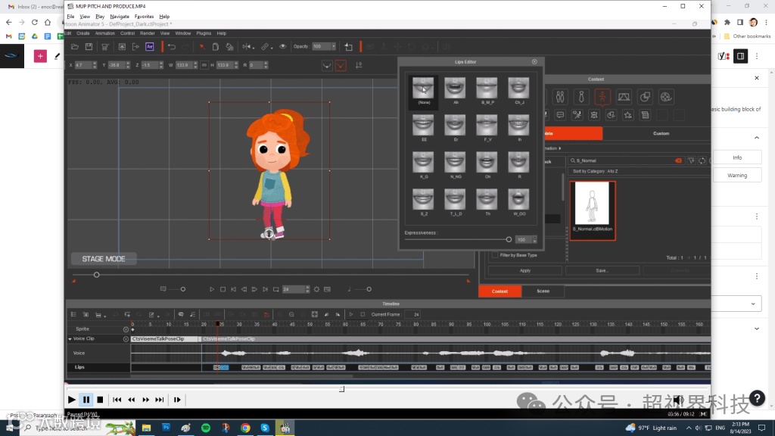
Task: Toggle the constrain proportions link between W and H
Action: (204, 65)
